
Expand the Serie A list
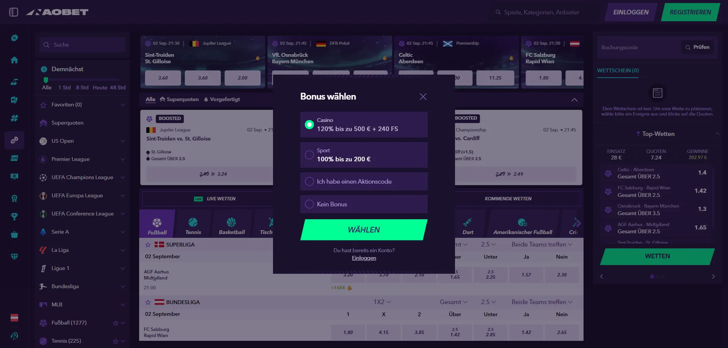tap(123, 232)
